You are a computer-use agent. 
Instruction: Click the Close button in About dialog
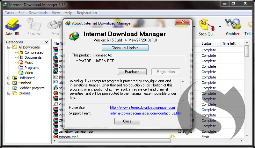click(x=127, y=121)
